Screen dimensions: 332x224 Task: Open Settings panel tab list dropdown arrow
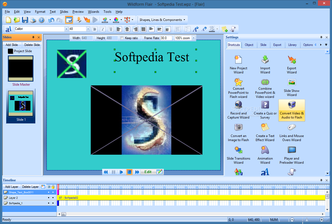tap(326, 45)
